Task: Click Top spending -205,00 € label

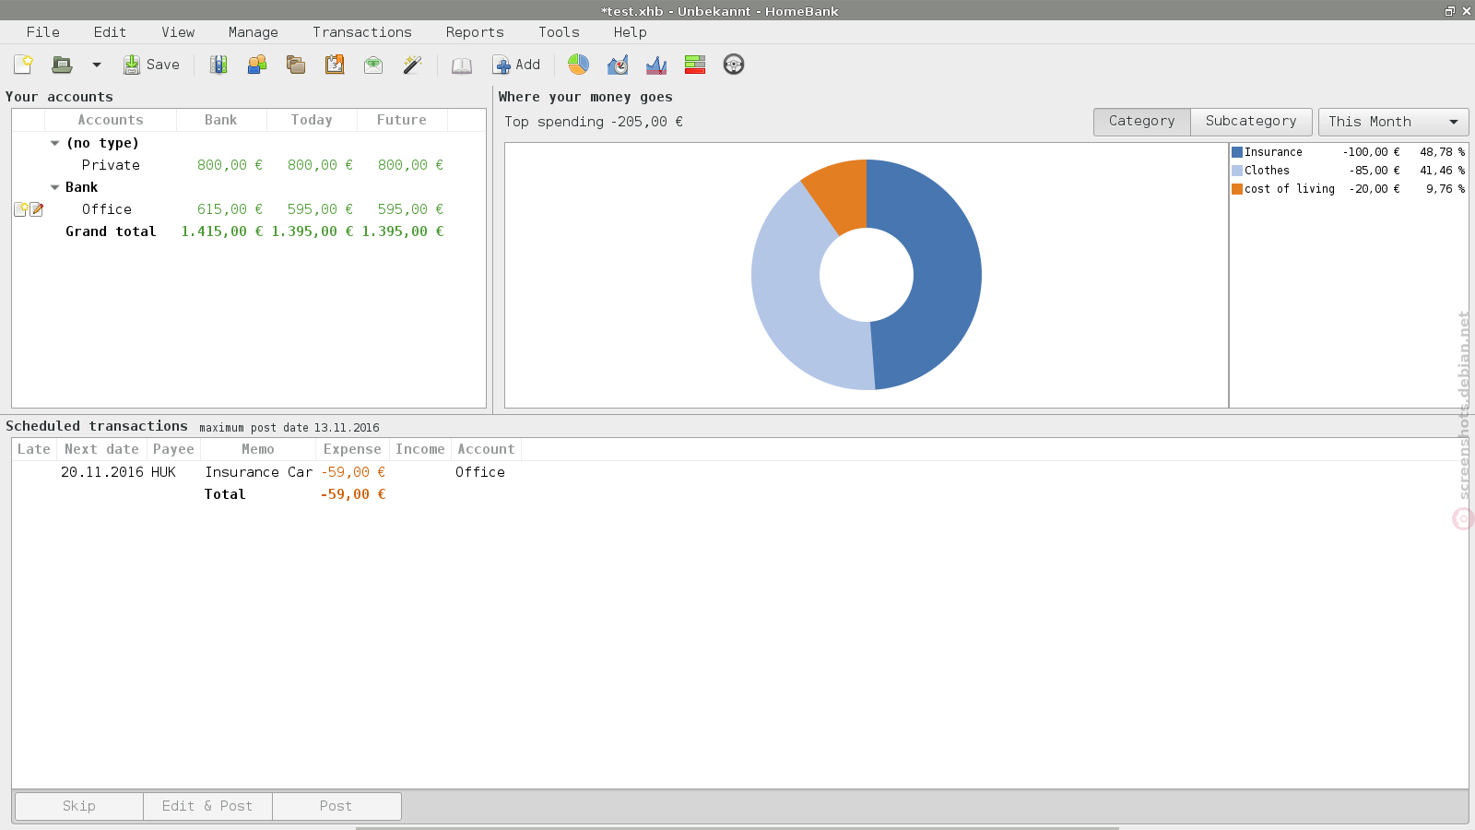Action: pos(594,122)
